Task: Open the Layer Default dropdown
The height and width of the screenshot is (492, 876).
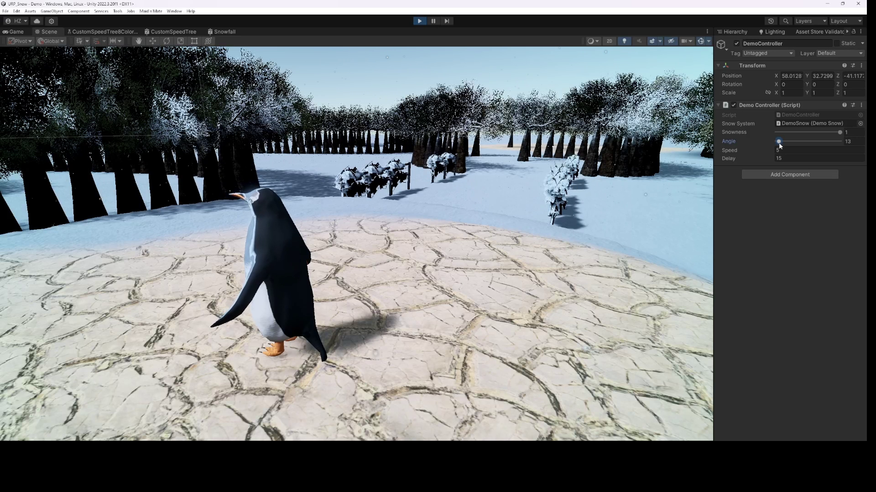Action: (840, 53)
